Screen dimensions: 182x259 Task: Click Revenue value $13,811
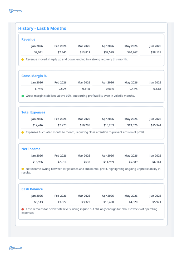[x=85, y=52]
